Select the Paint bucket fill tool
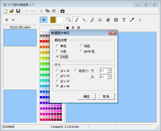Screen dimensions: 161x131 tap(116, 20)
